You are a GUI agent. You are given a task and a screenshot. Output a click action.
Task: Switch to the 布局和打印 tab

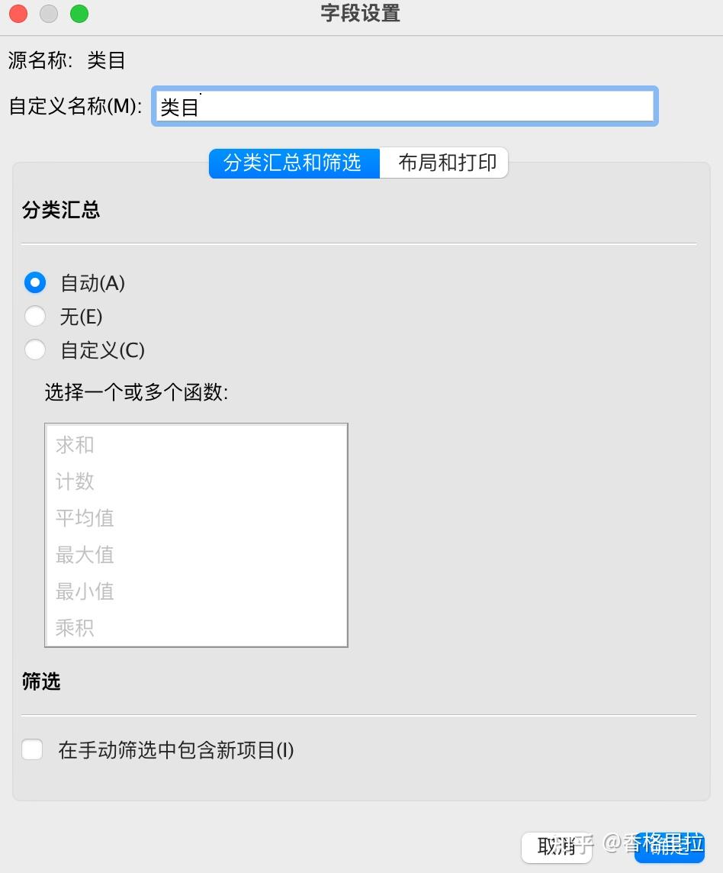[x=445, y=163]
